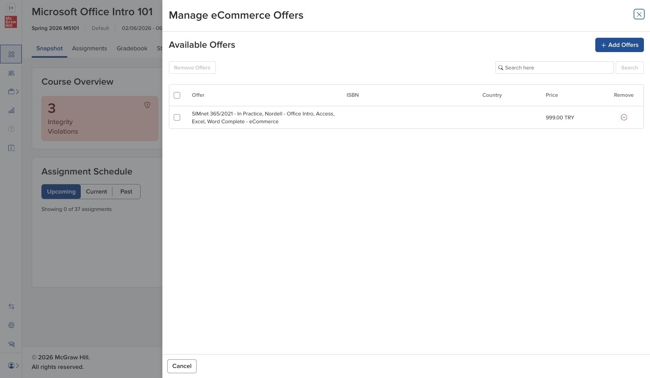Screen dimensions: 650x378
Task: Click the 999.00 TRY price cell
Action: pos(560,118)
